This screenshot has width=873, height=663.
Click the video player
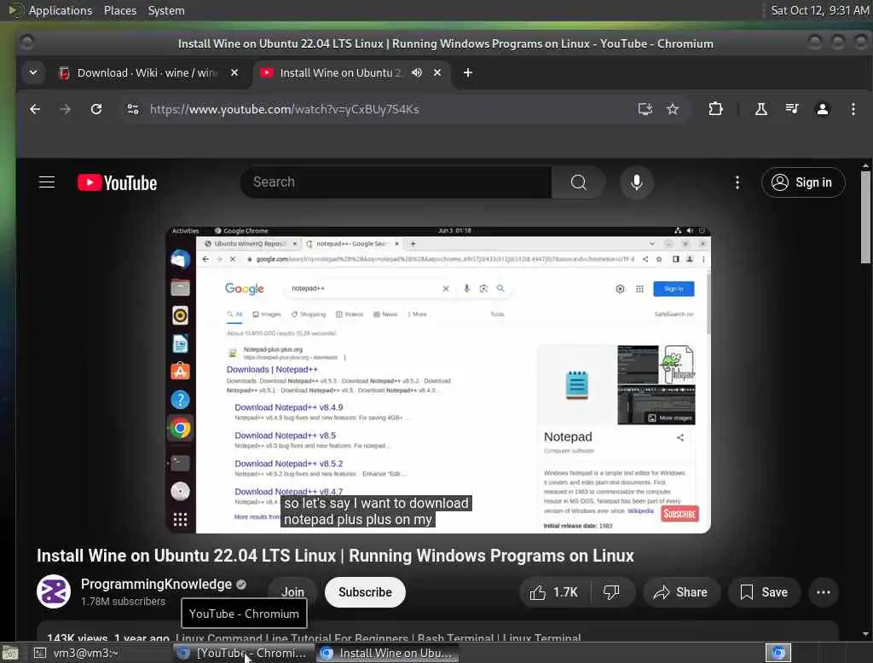pyautogui.click(x=438, y=380)
